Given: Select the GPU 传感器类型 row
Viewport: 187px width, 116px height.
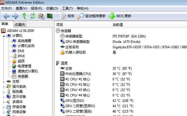Looking at the screenshot, I should point(121,42).
